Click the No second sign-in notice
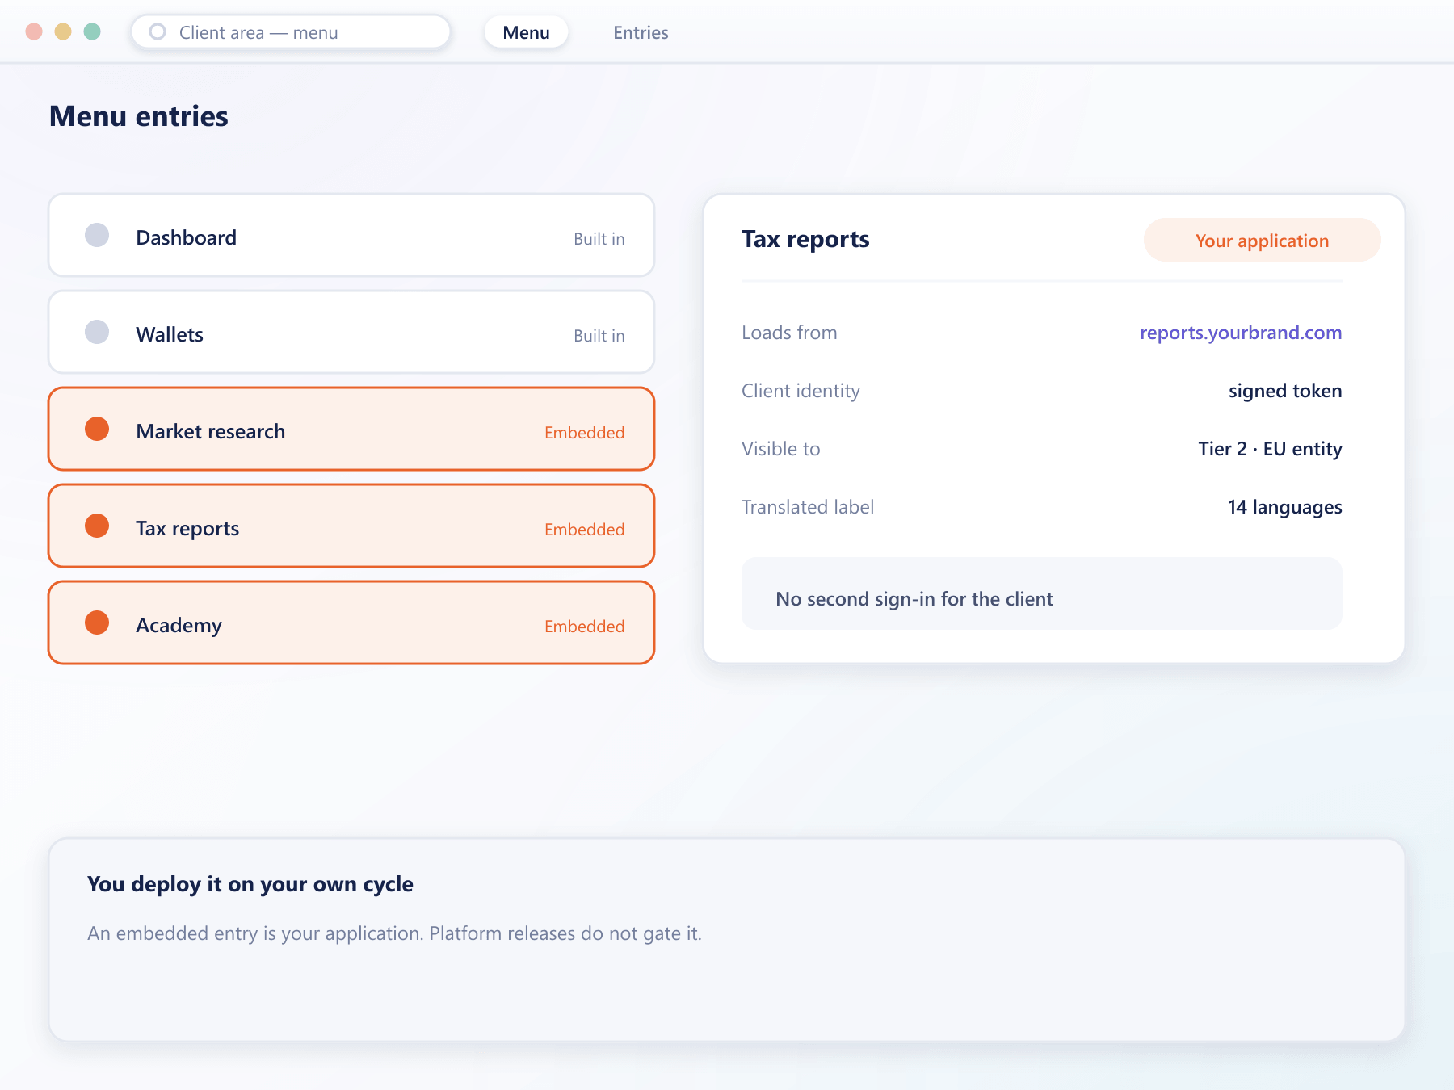1454x1090 pixels. coord(1042,593)
